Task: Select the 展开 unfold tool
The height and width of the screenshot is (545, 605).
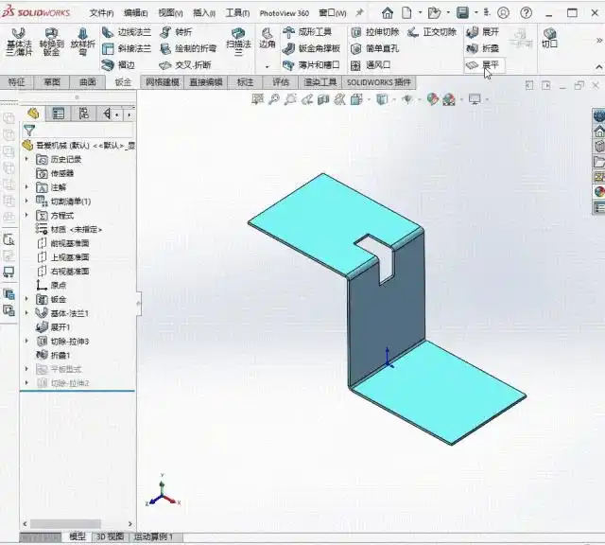Action: click(x=483, y=32)
